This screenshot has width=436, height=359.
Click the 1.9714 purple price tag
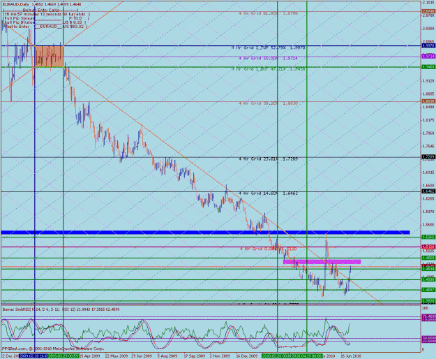[x=428, y=57]
